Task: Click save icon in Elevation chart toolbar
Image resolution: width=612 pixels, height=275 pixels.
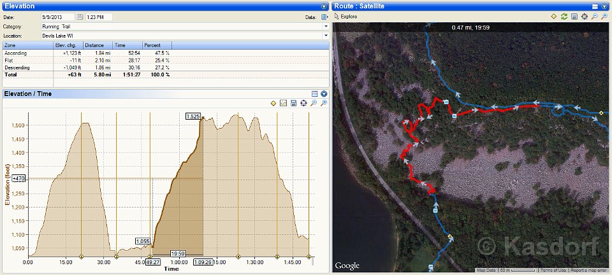Action: tap(293, 103)
